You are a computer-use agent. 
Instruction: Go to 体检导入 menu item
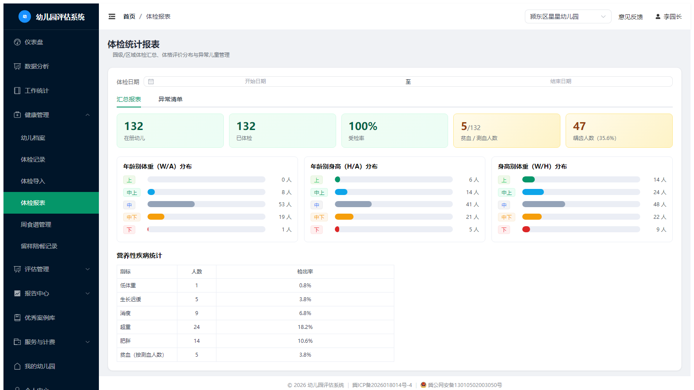click(x=51, y=181)
